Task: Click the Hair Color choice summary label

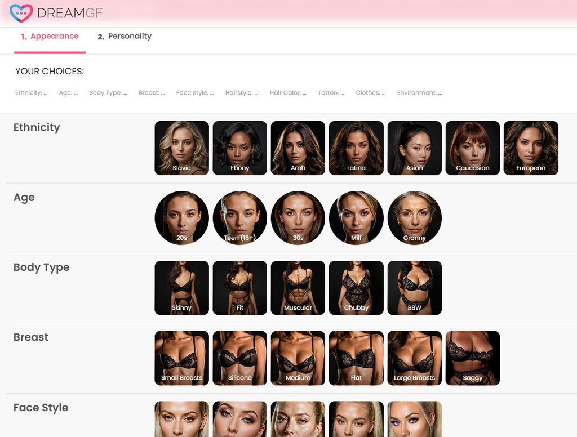Action: [x=288, y=93]
